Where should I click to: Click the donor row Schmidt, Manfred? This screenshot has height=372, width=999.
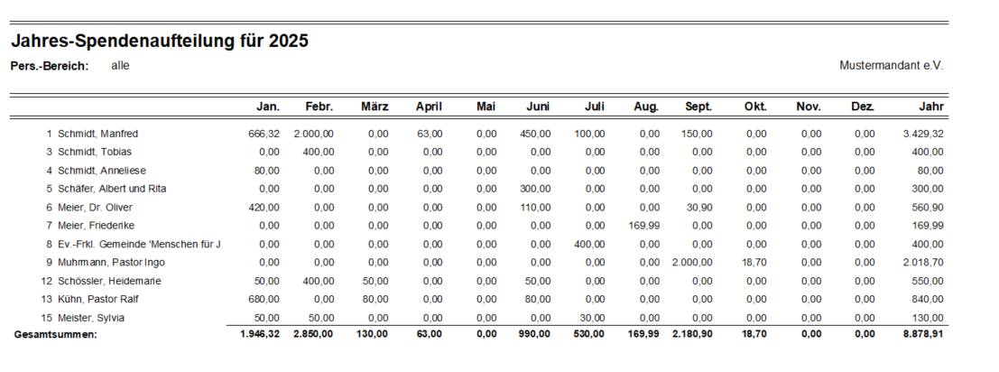click(97, 134)
